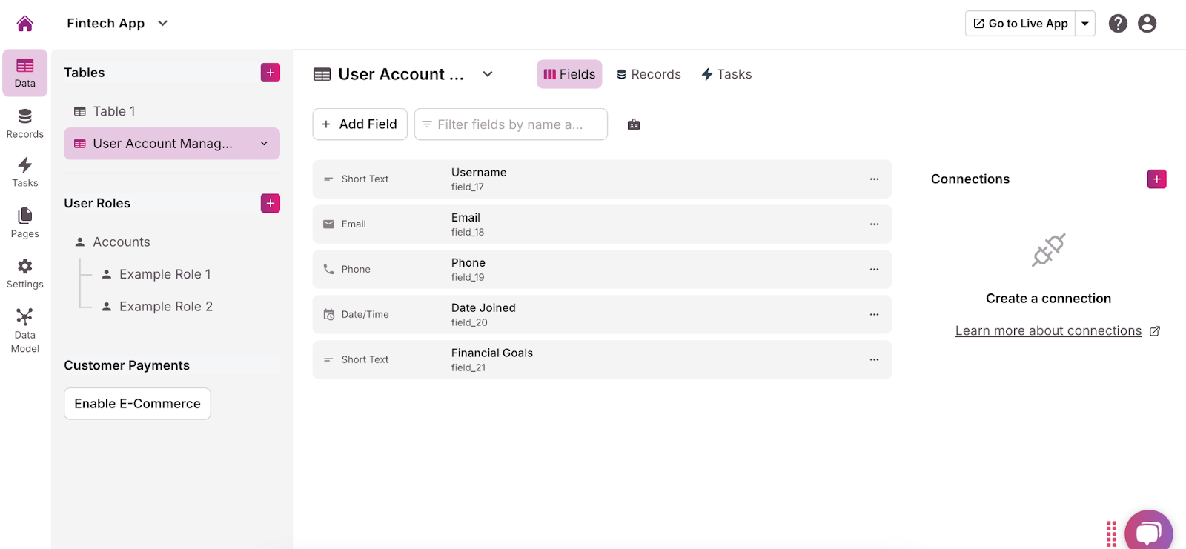Open Learn more about connections link
1186x549 pixels.
pos(1048,331)
